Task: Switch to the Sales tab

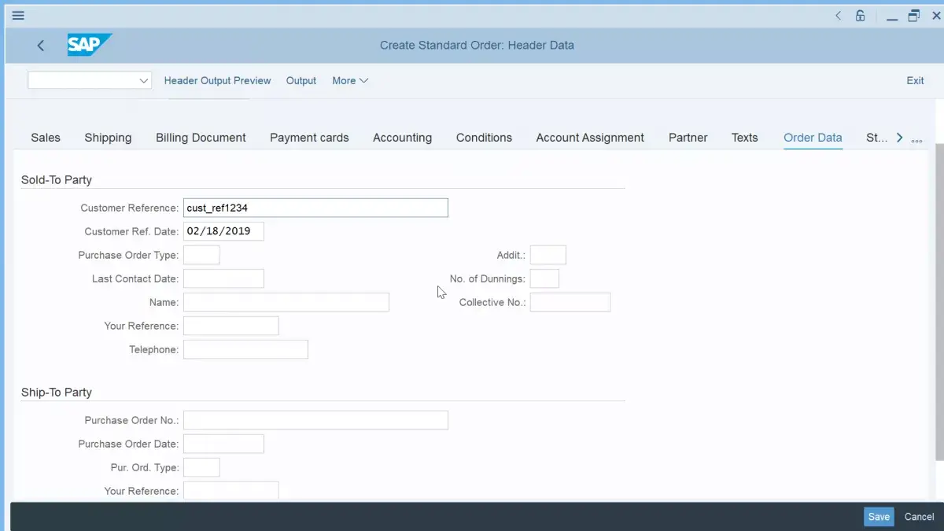Action: click(46, 137)
